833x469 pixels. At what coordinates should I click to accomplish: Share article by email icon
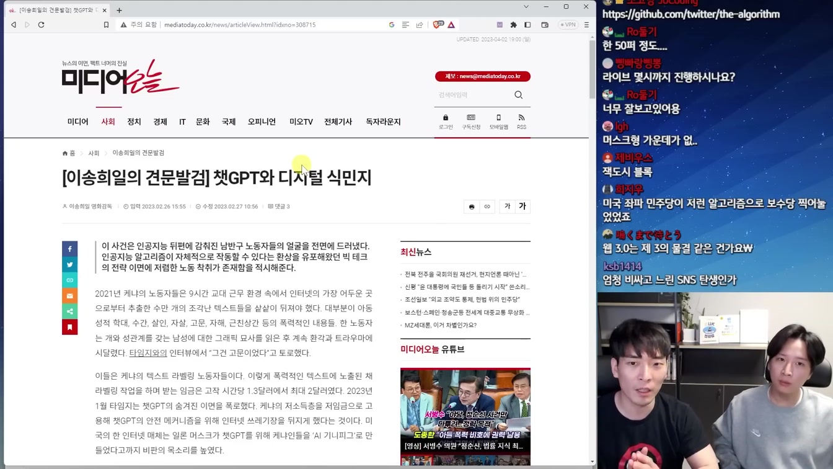[x=70, y=296]
